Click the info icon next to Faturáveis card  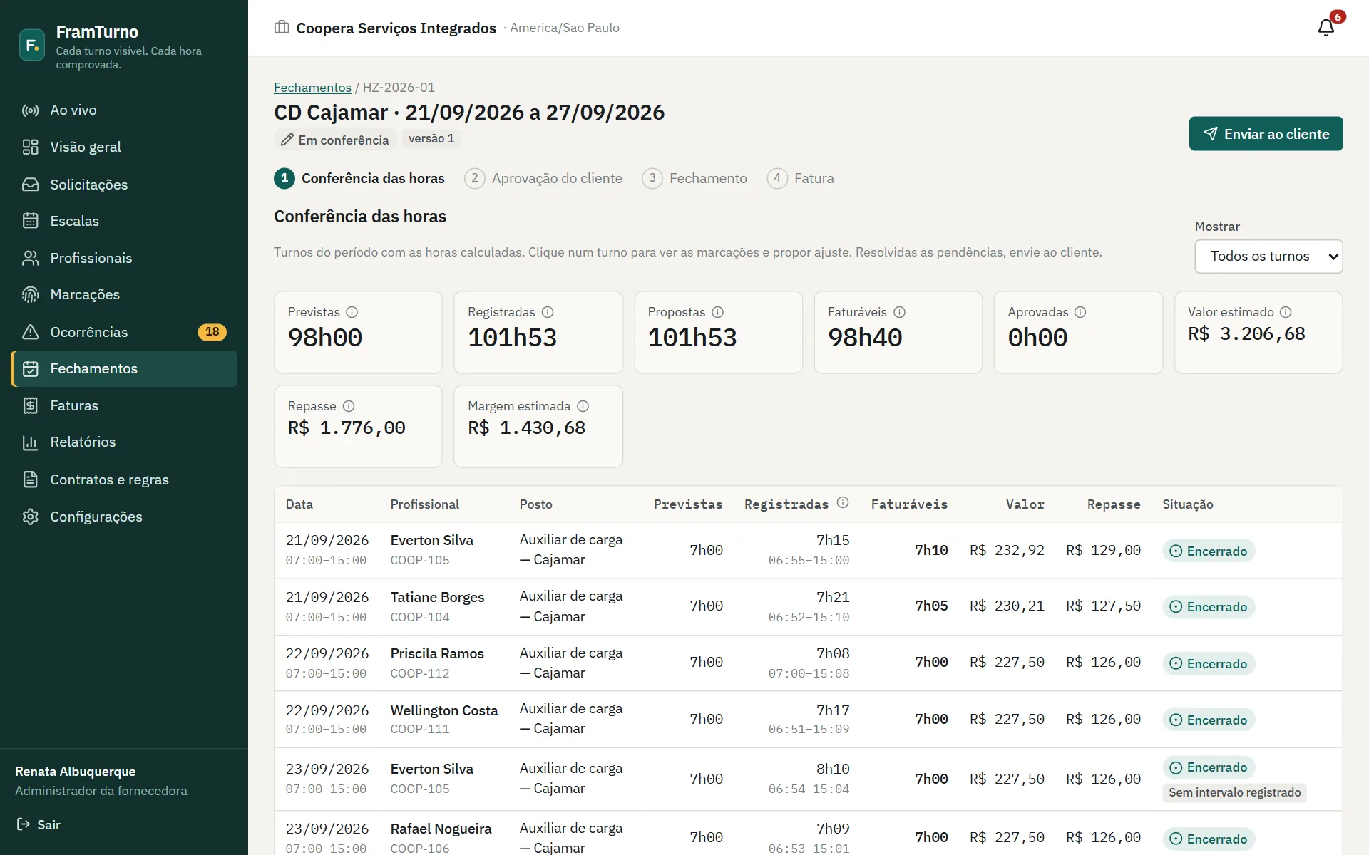pyautogui.click(x=900, y=312)
